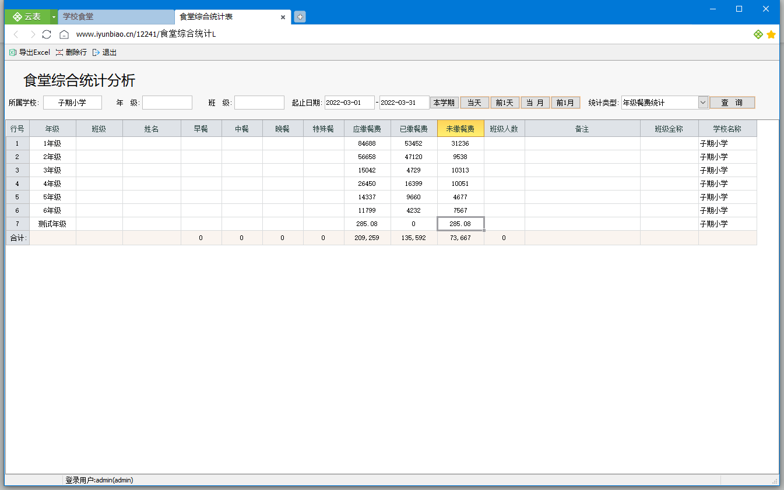Viewport: 784px width, 490px height.
Task: Click the cell value 47120
Action: coord(414,157)
